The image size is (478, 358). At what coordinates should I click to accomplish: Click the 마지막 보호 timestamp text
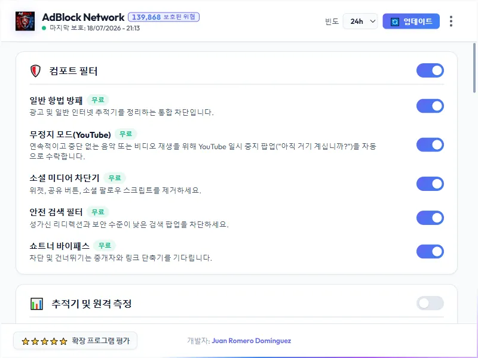94,28
